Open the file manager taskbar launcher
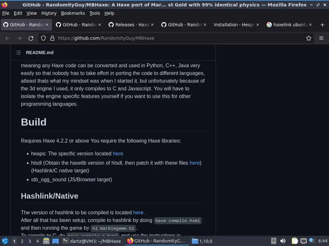The height and width of the screenshot is (246, 329). pyautogui.click(x=46, y=241)
